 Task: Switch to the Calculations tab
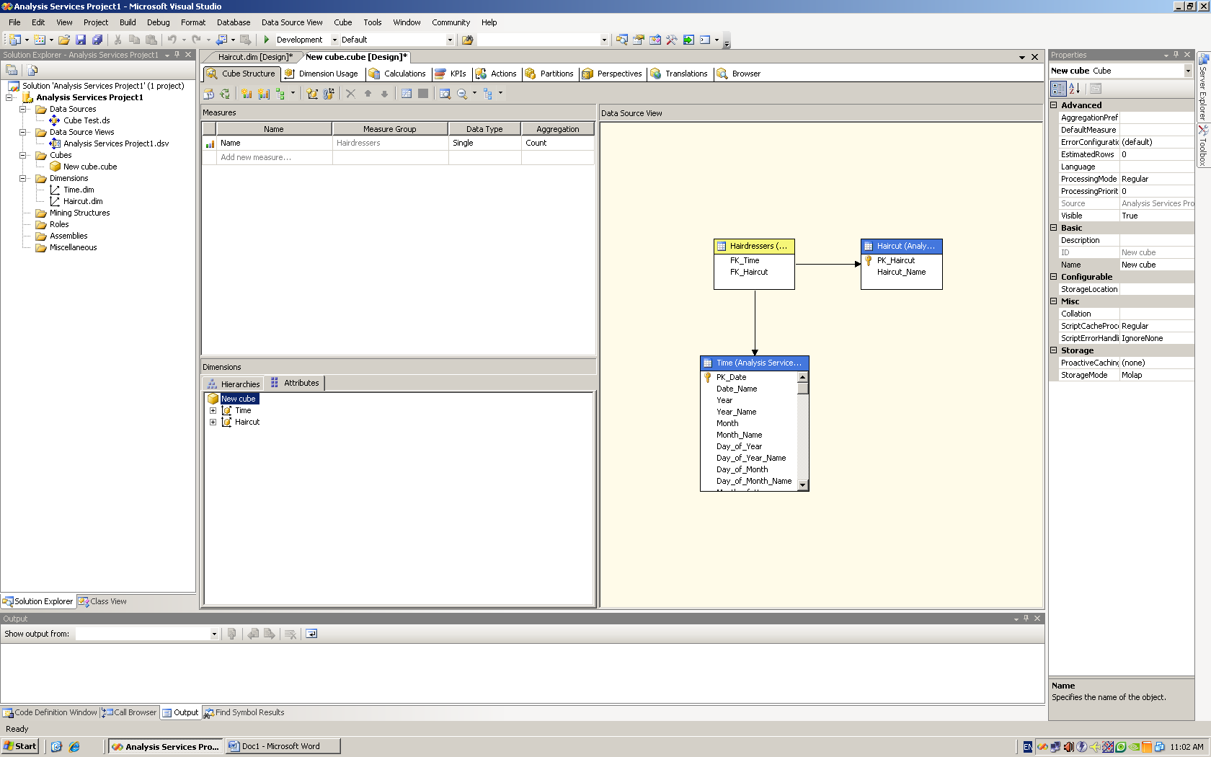[398, 74]
